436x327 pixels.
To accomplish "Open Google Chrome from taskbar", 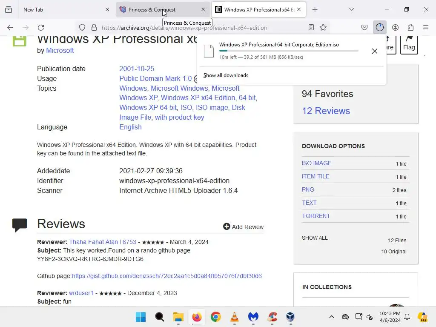I will click(x=216, y=317).
